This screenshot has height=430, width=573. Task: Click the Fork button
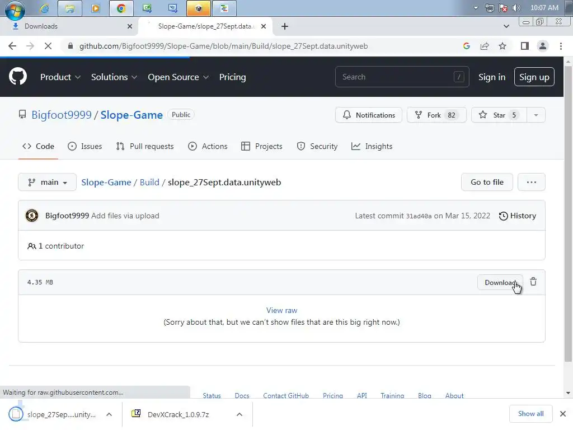436,115
